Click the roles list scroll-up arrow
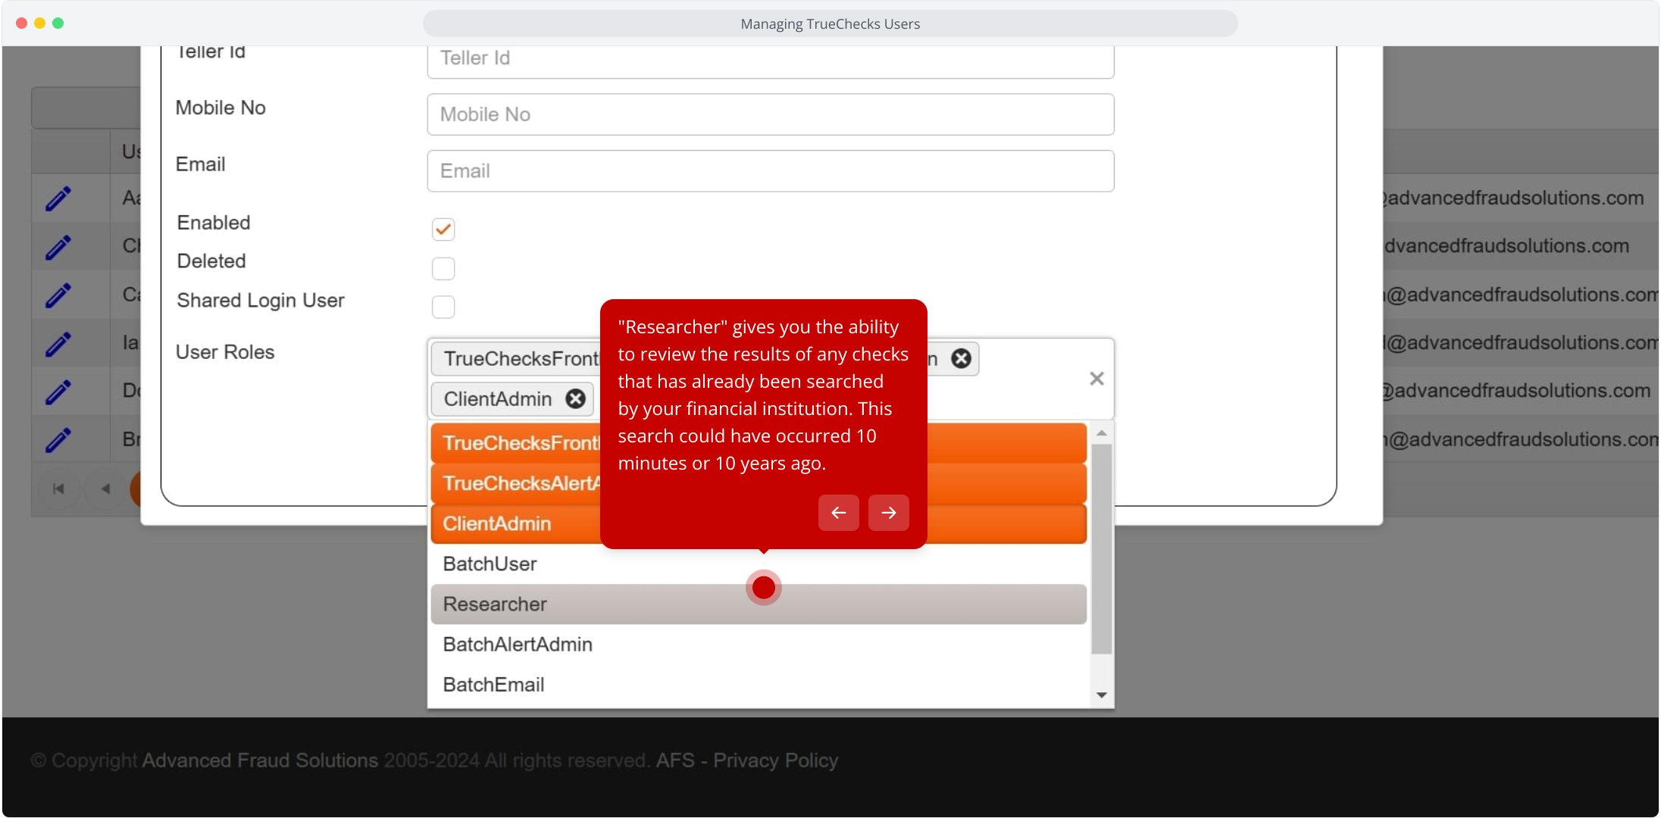Viewport: 1661px width, 818px height. pyautogui.click(x=1102, y=432)
